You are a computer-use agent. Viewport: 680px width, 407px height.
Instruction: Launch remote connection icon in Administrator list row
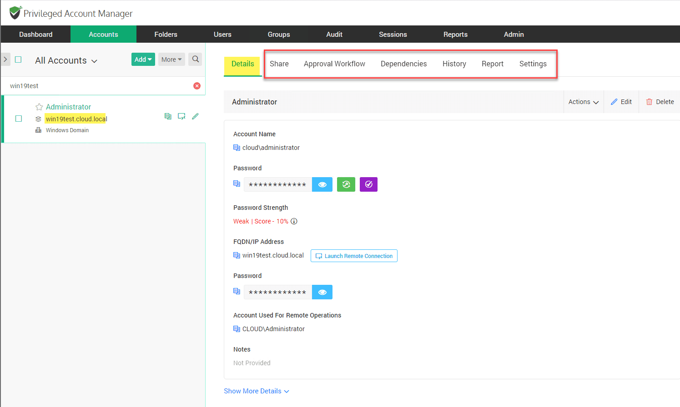click(x=181, y=116)
